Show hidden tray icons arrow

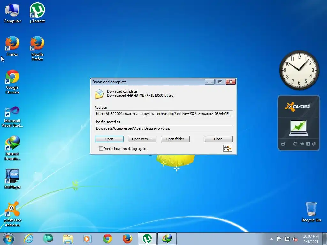coord(271,239)
